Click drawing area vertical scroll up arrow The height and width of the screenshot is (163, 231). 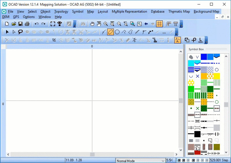coord(181,52)
